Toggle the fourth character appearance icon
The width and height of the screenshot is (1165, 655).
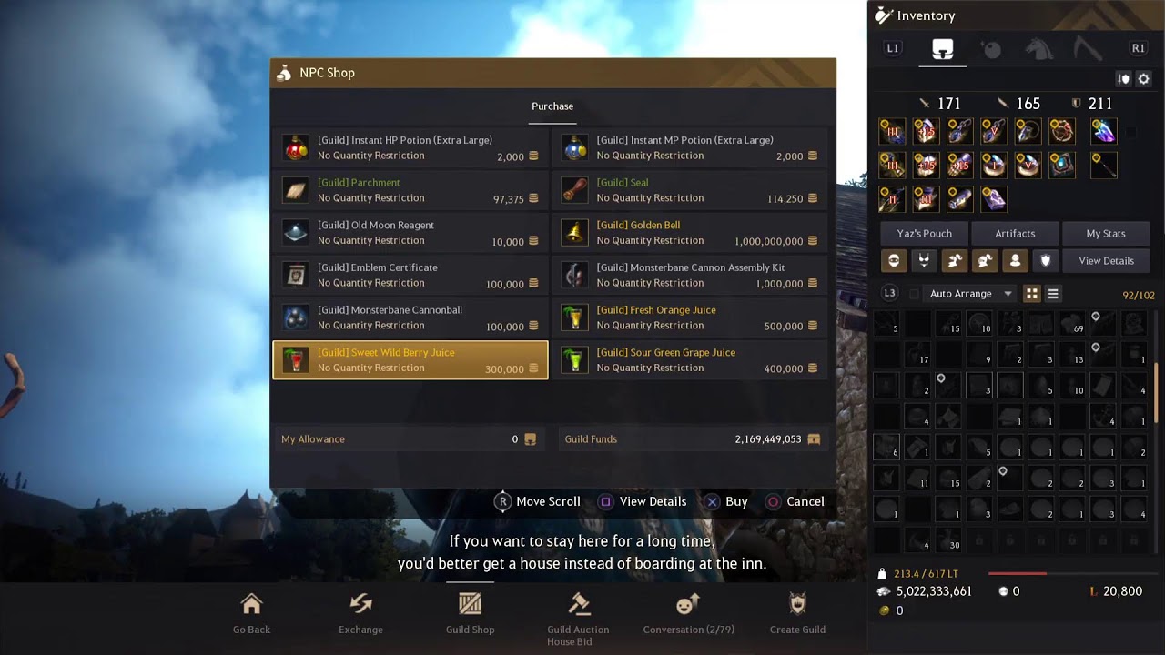click(985, 261)
